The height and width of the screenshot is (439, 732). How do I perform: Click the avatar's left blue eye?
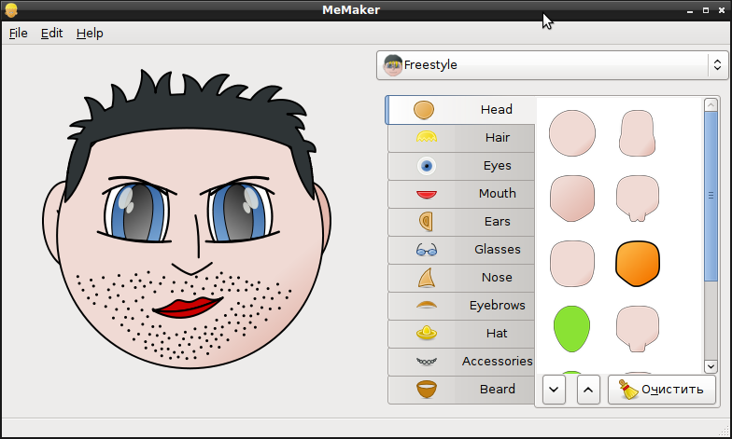[x=137, y=213]
